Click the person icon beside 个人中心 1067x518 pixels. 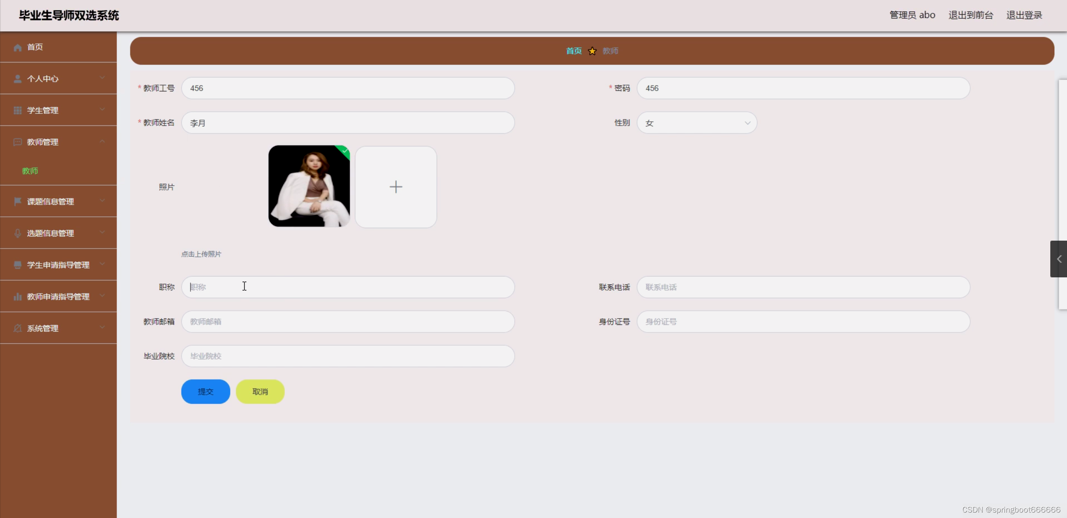(x=18, y=79)
